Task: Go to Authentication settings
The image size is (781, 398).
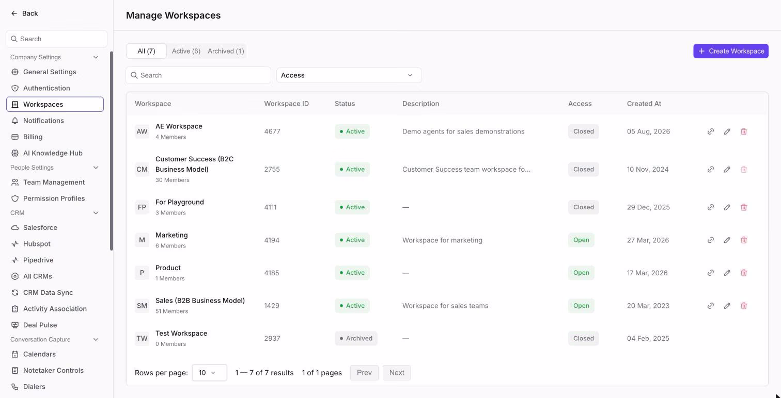Action: coord(55,88)
